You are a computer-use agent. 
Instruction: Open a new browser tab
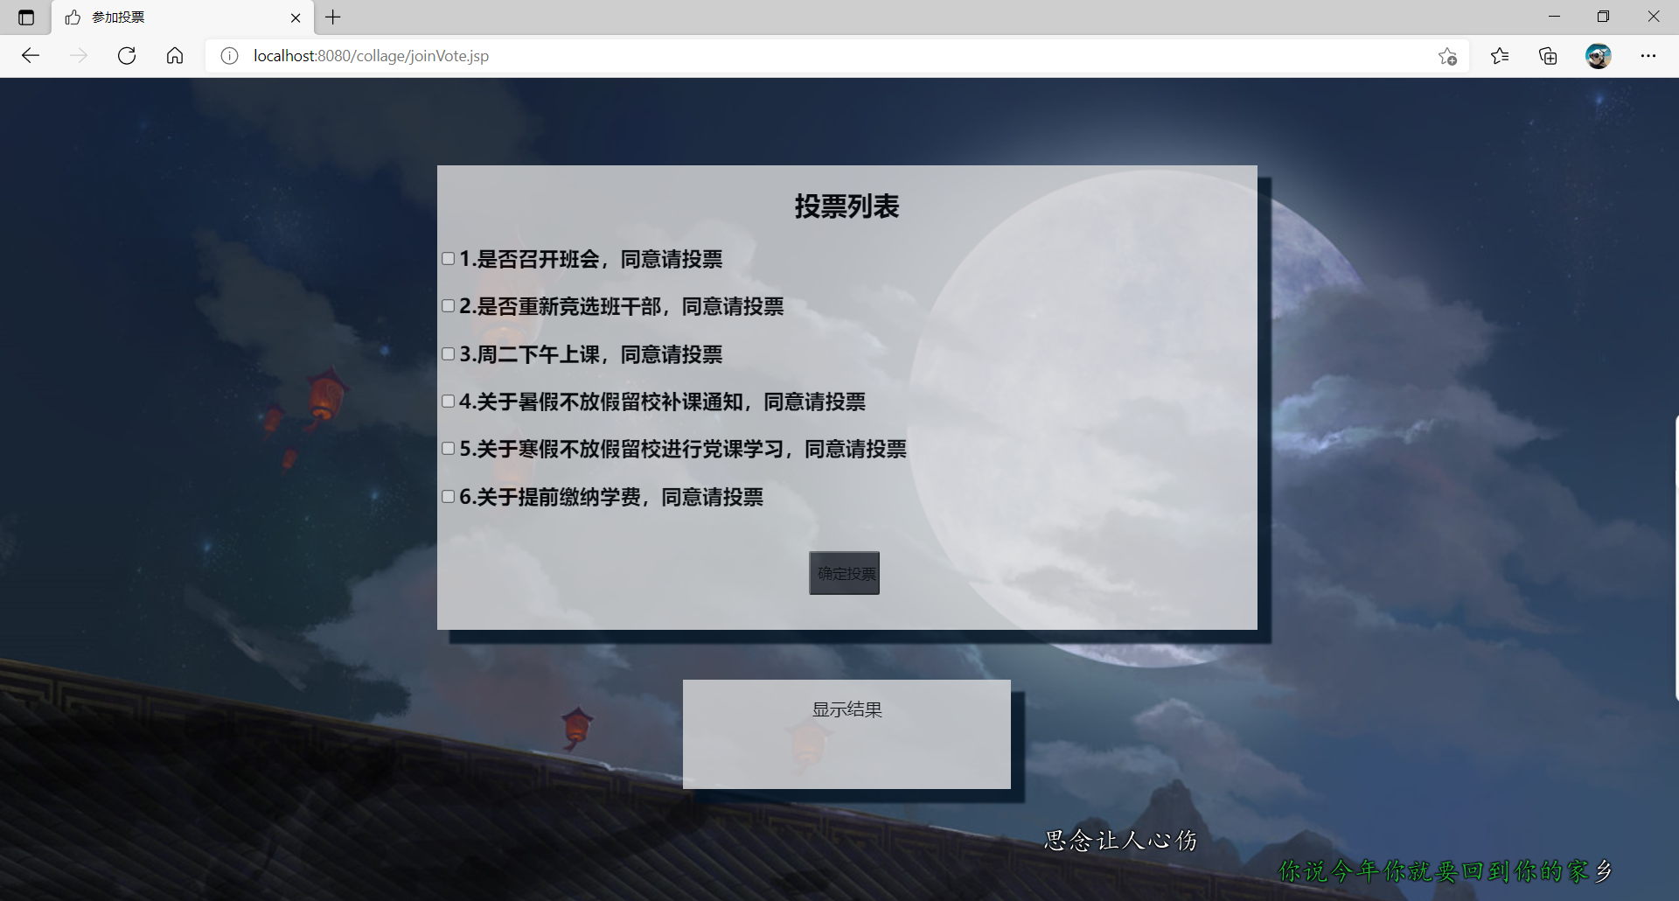click(333, 17)
